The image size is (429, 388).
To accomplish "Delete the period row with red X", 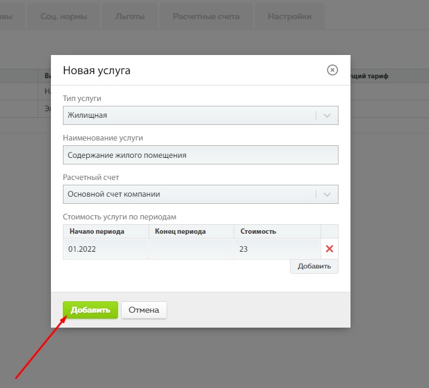I will tap(330, 249).
